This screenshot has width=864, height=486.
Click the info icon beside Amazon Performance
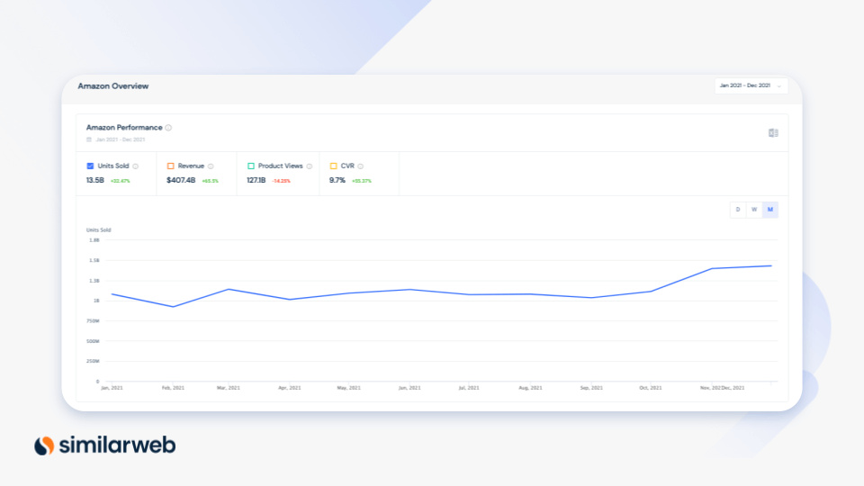[168, 128]
